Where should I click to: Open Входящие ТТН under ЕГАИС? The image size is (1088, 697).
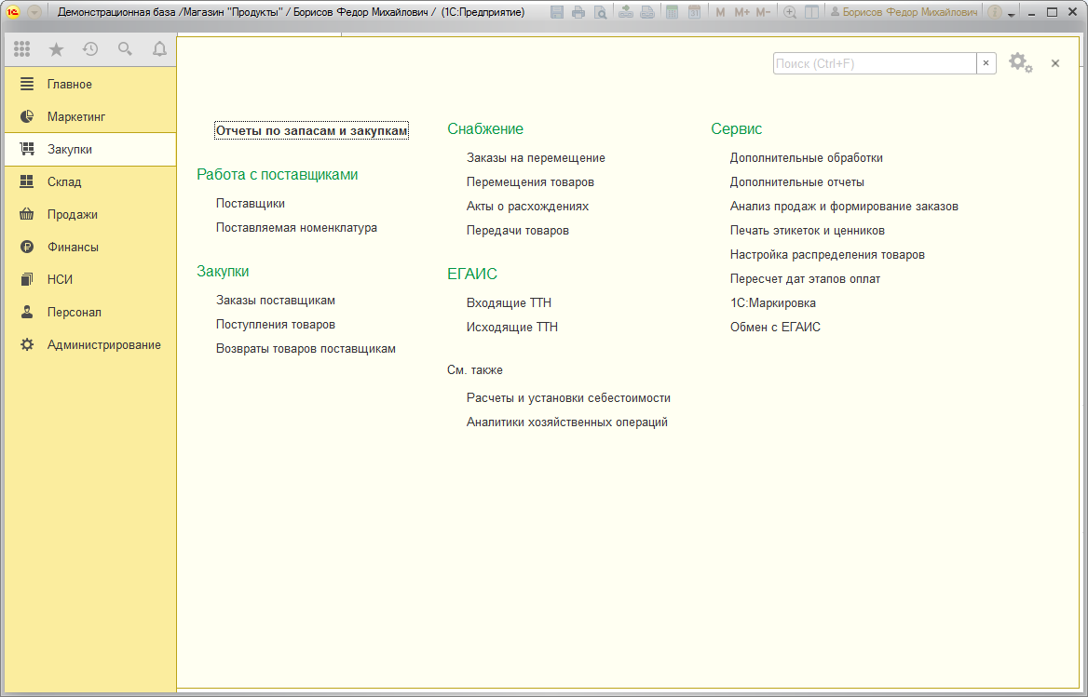coord(509,302)
